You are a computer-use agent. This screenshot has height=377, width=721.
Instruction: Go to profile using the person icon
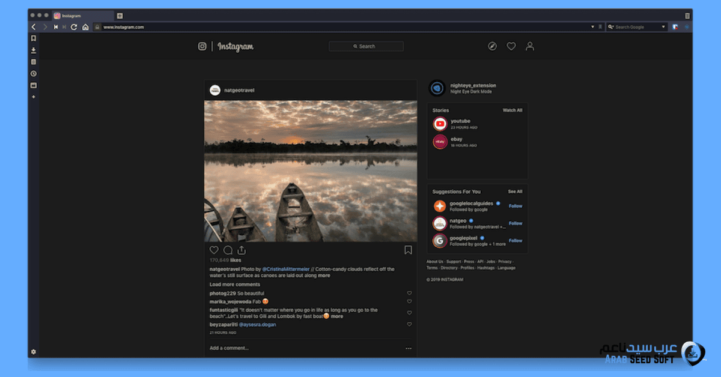click(x=529, y=46)
